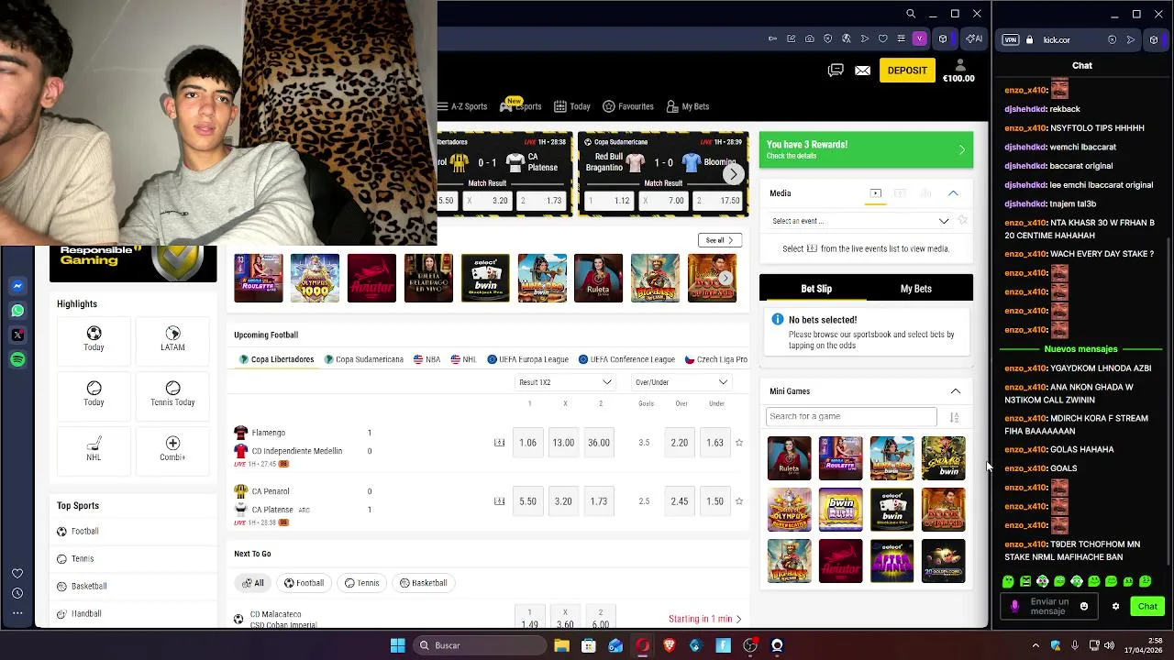This screenshot has height=660, width=1174.
Task: Bet on Flamengo win at 1.06
Action: click(527, 443)
